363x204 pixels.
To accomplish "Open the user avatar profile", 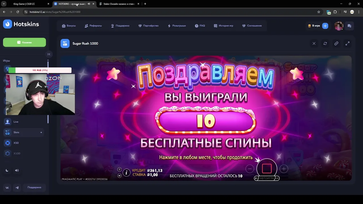I will 339,26.
